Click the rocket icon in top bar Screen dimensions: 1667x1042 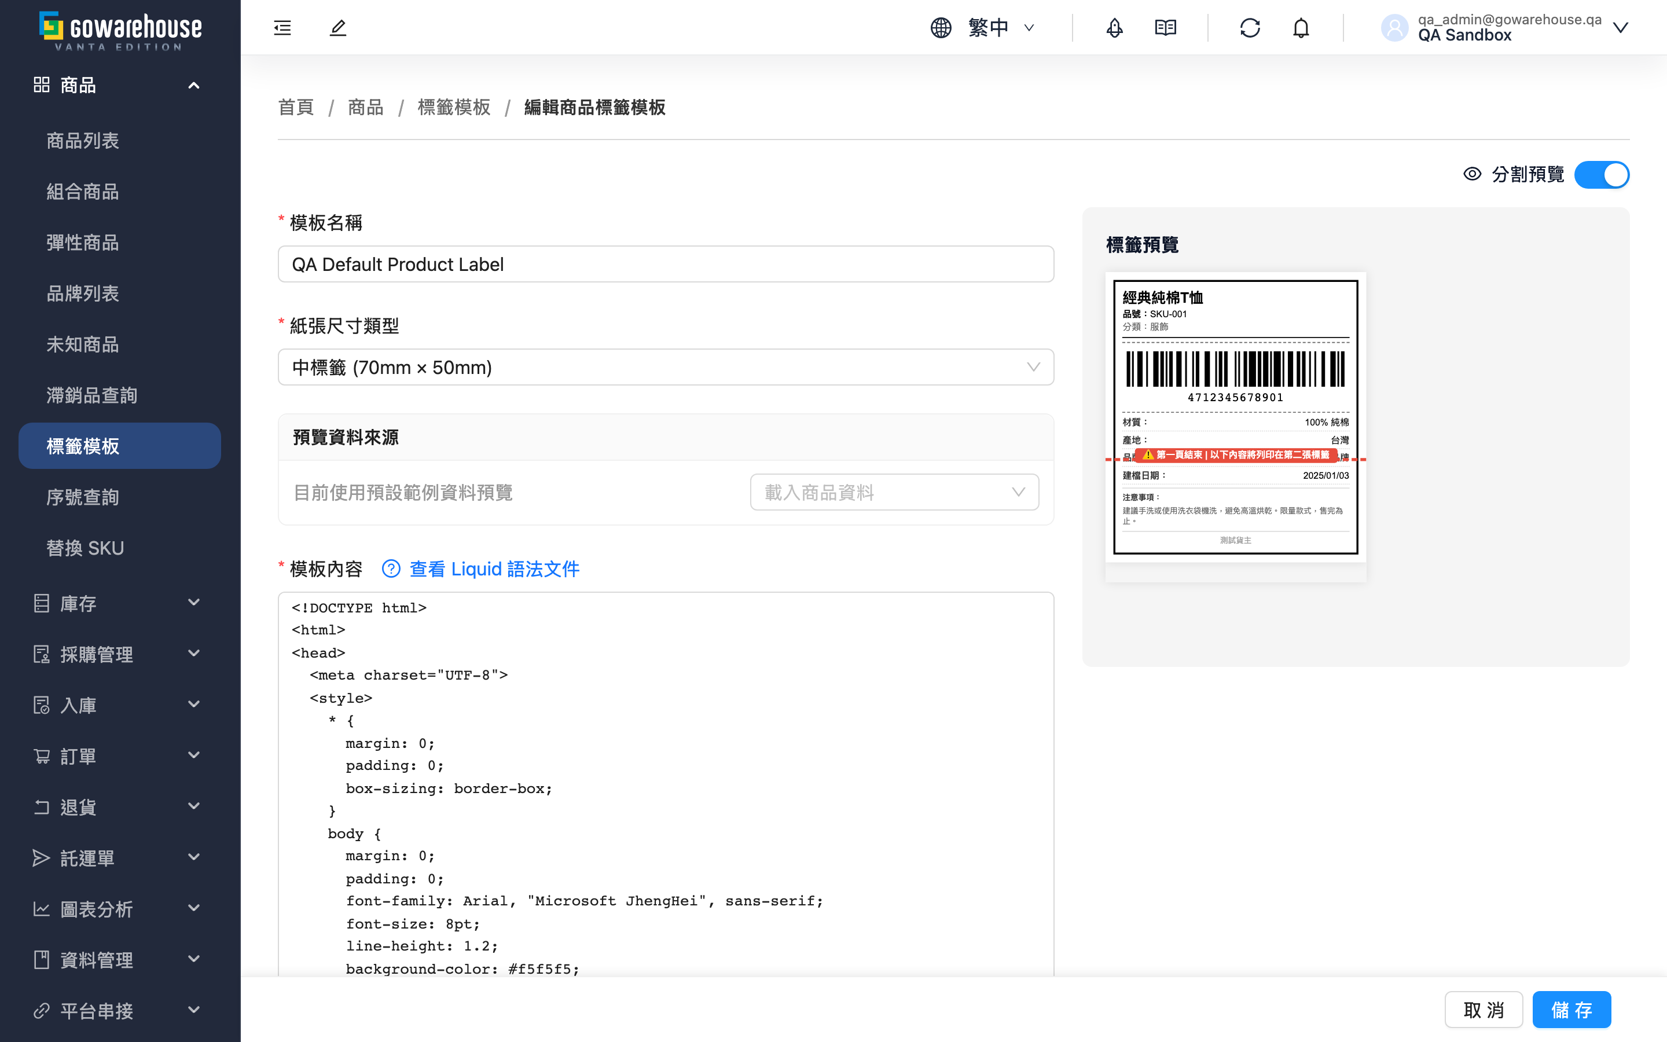1114,28
